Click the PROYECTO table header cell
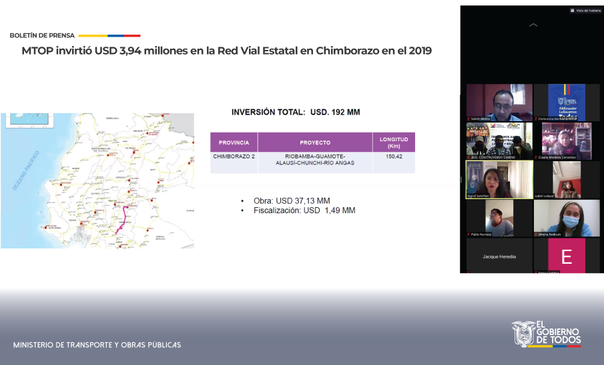The width and height of the screenshot is (604, 365). (315, 143)
